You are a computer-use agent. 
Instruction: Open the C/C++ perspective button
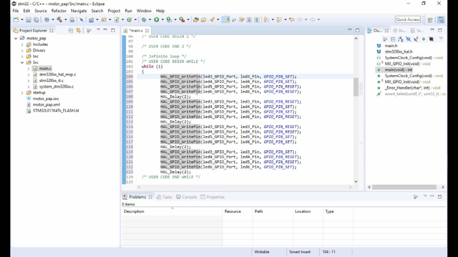pyautogui.click(x=441, y=20)
